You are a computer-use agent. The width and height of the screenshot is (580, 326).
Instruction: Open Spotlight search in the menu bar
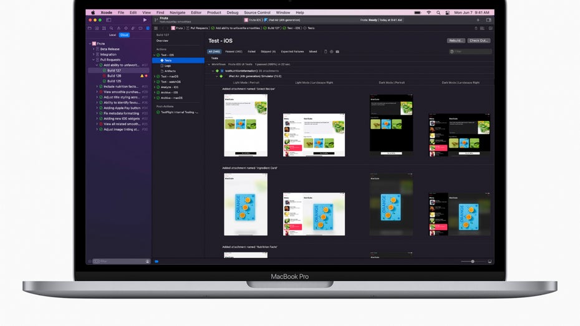[x=438, y=12]
